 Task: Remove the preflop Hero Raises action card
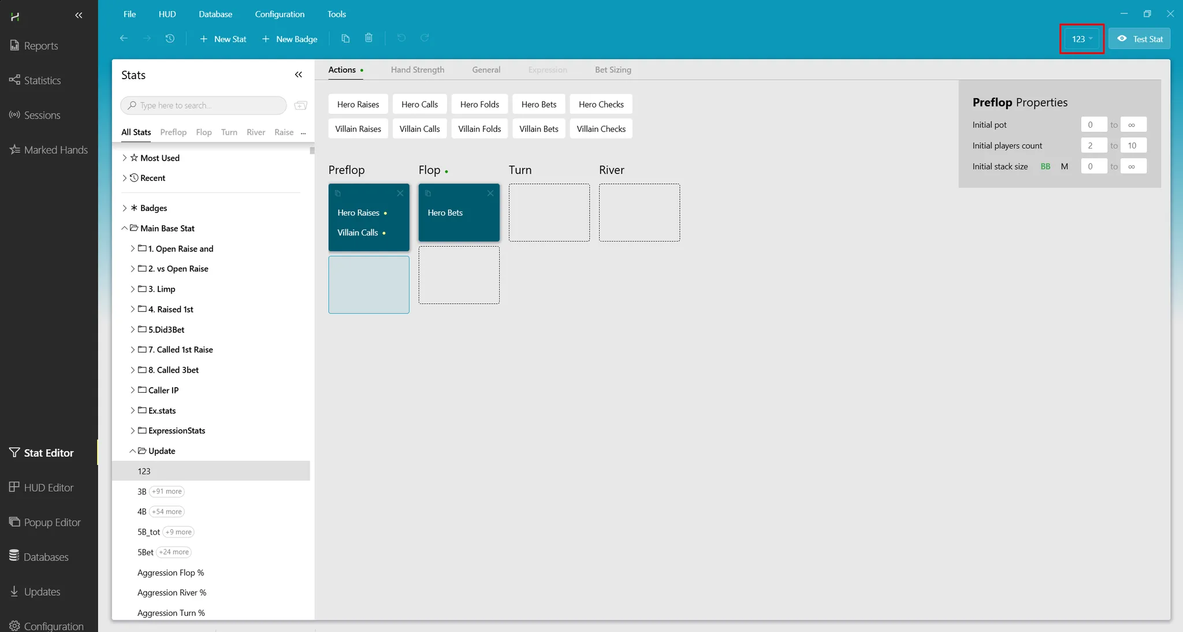(x=400, y=194)
